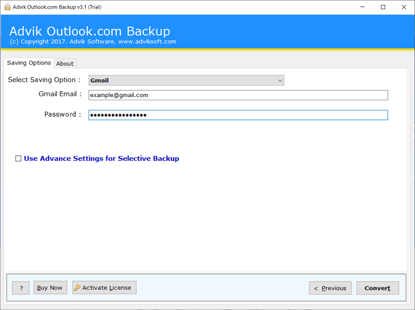Click the help question mark icon
This screenshot has width=415, height=310.
point(20,287)
